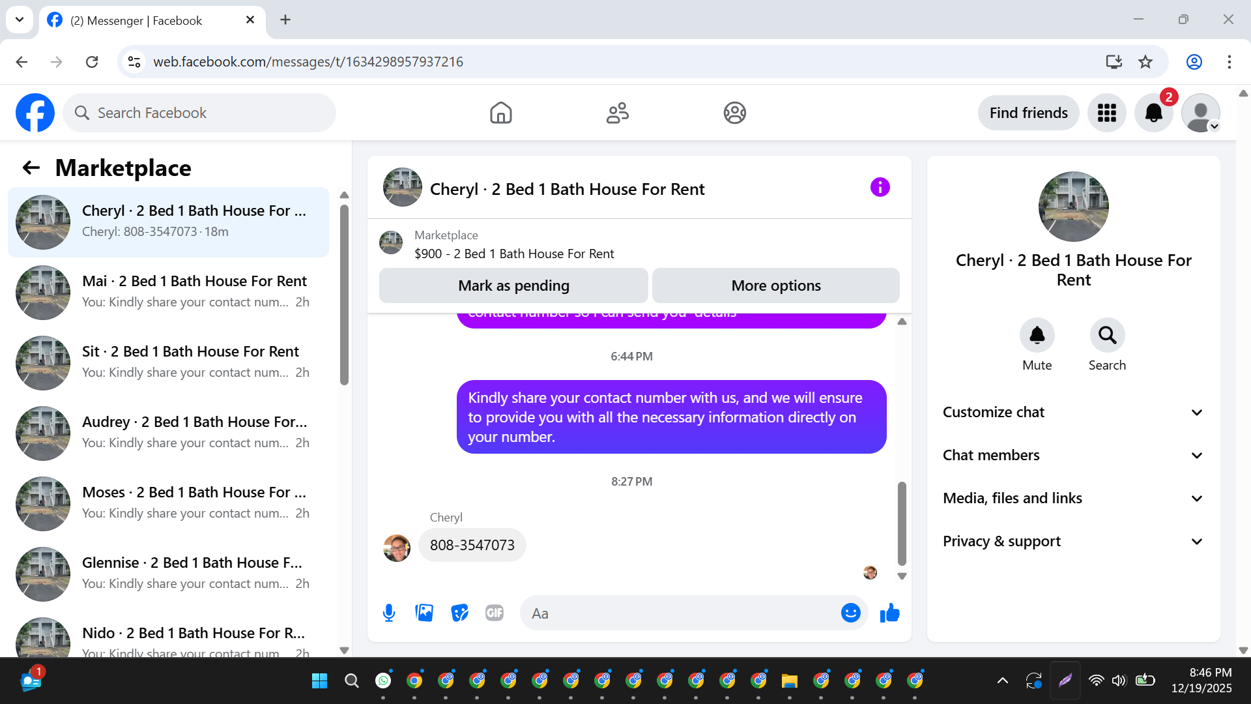Viewport: 1251px width, 704px height.
Task: Click the More options button
Action: (x=775, y=286)
